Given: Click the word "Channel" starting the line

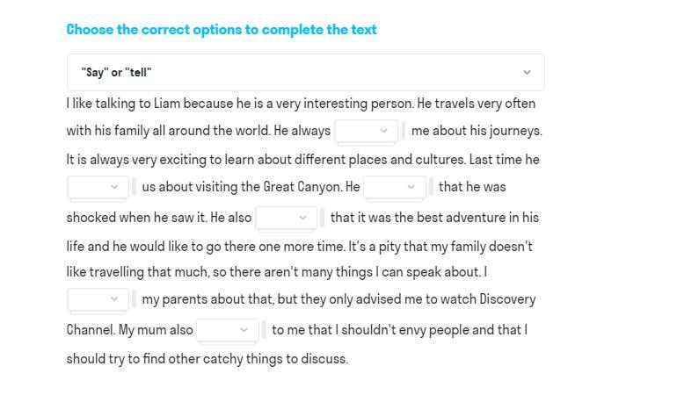Looking at the screenshot, I should (91, 330).
